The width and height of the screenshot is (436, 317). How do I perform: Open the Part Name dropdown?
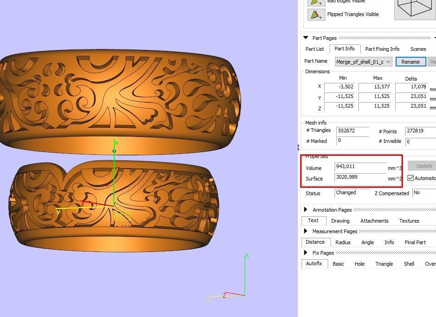click(x=363, y=62)
